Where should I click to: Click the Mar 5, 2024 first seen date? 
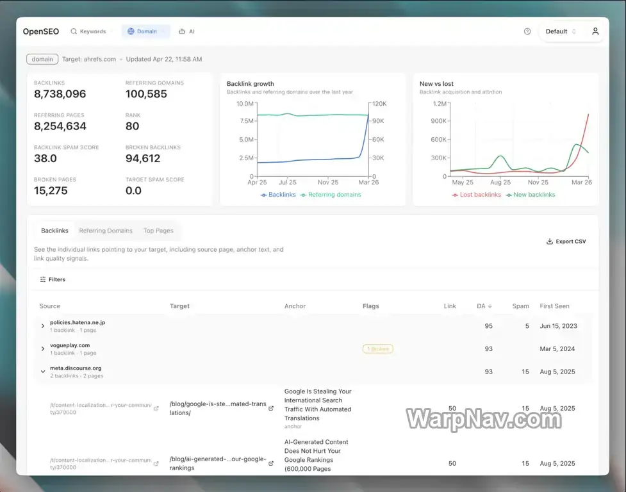(x=557, y=348)
